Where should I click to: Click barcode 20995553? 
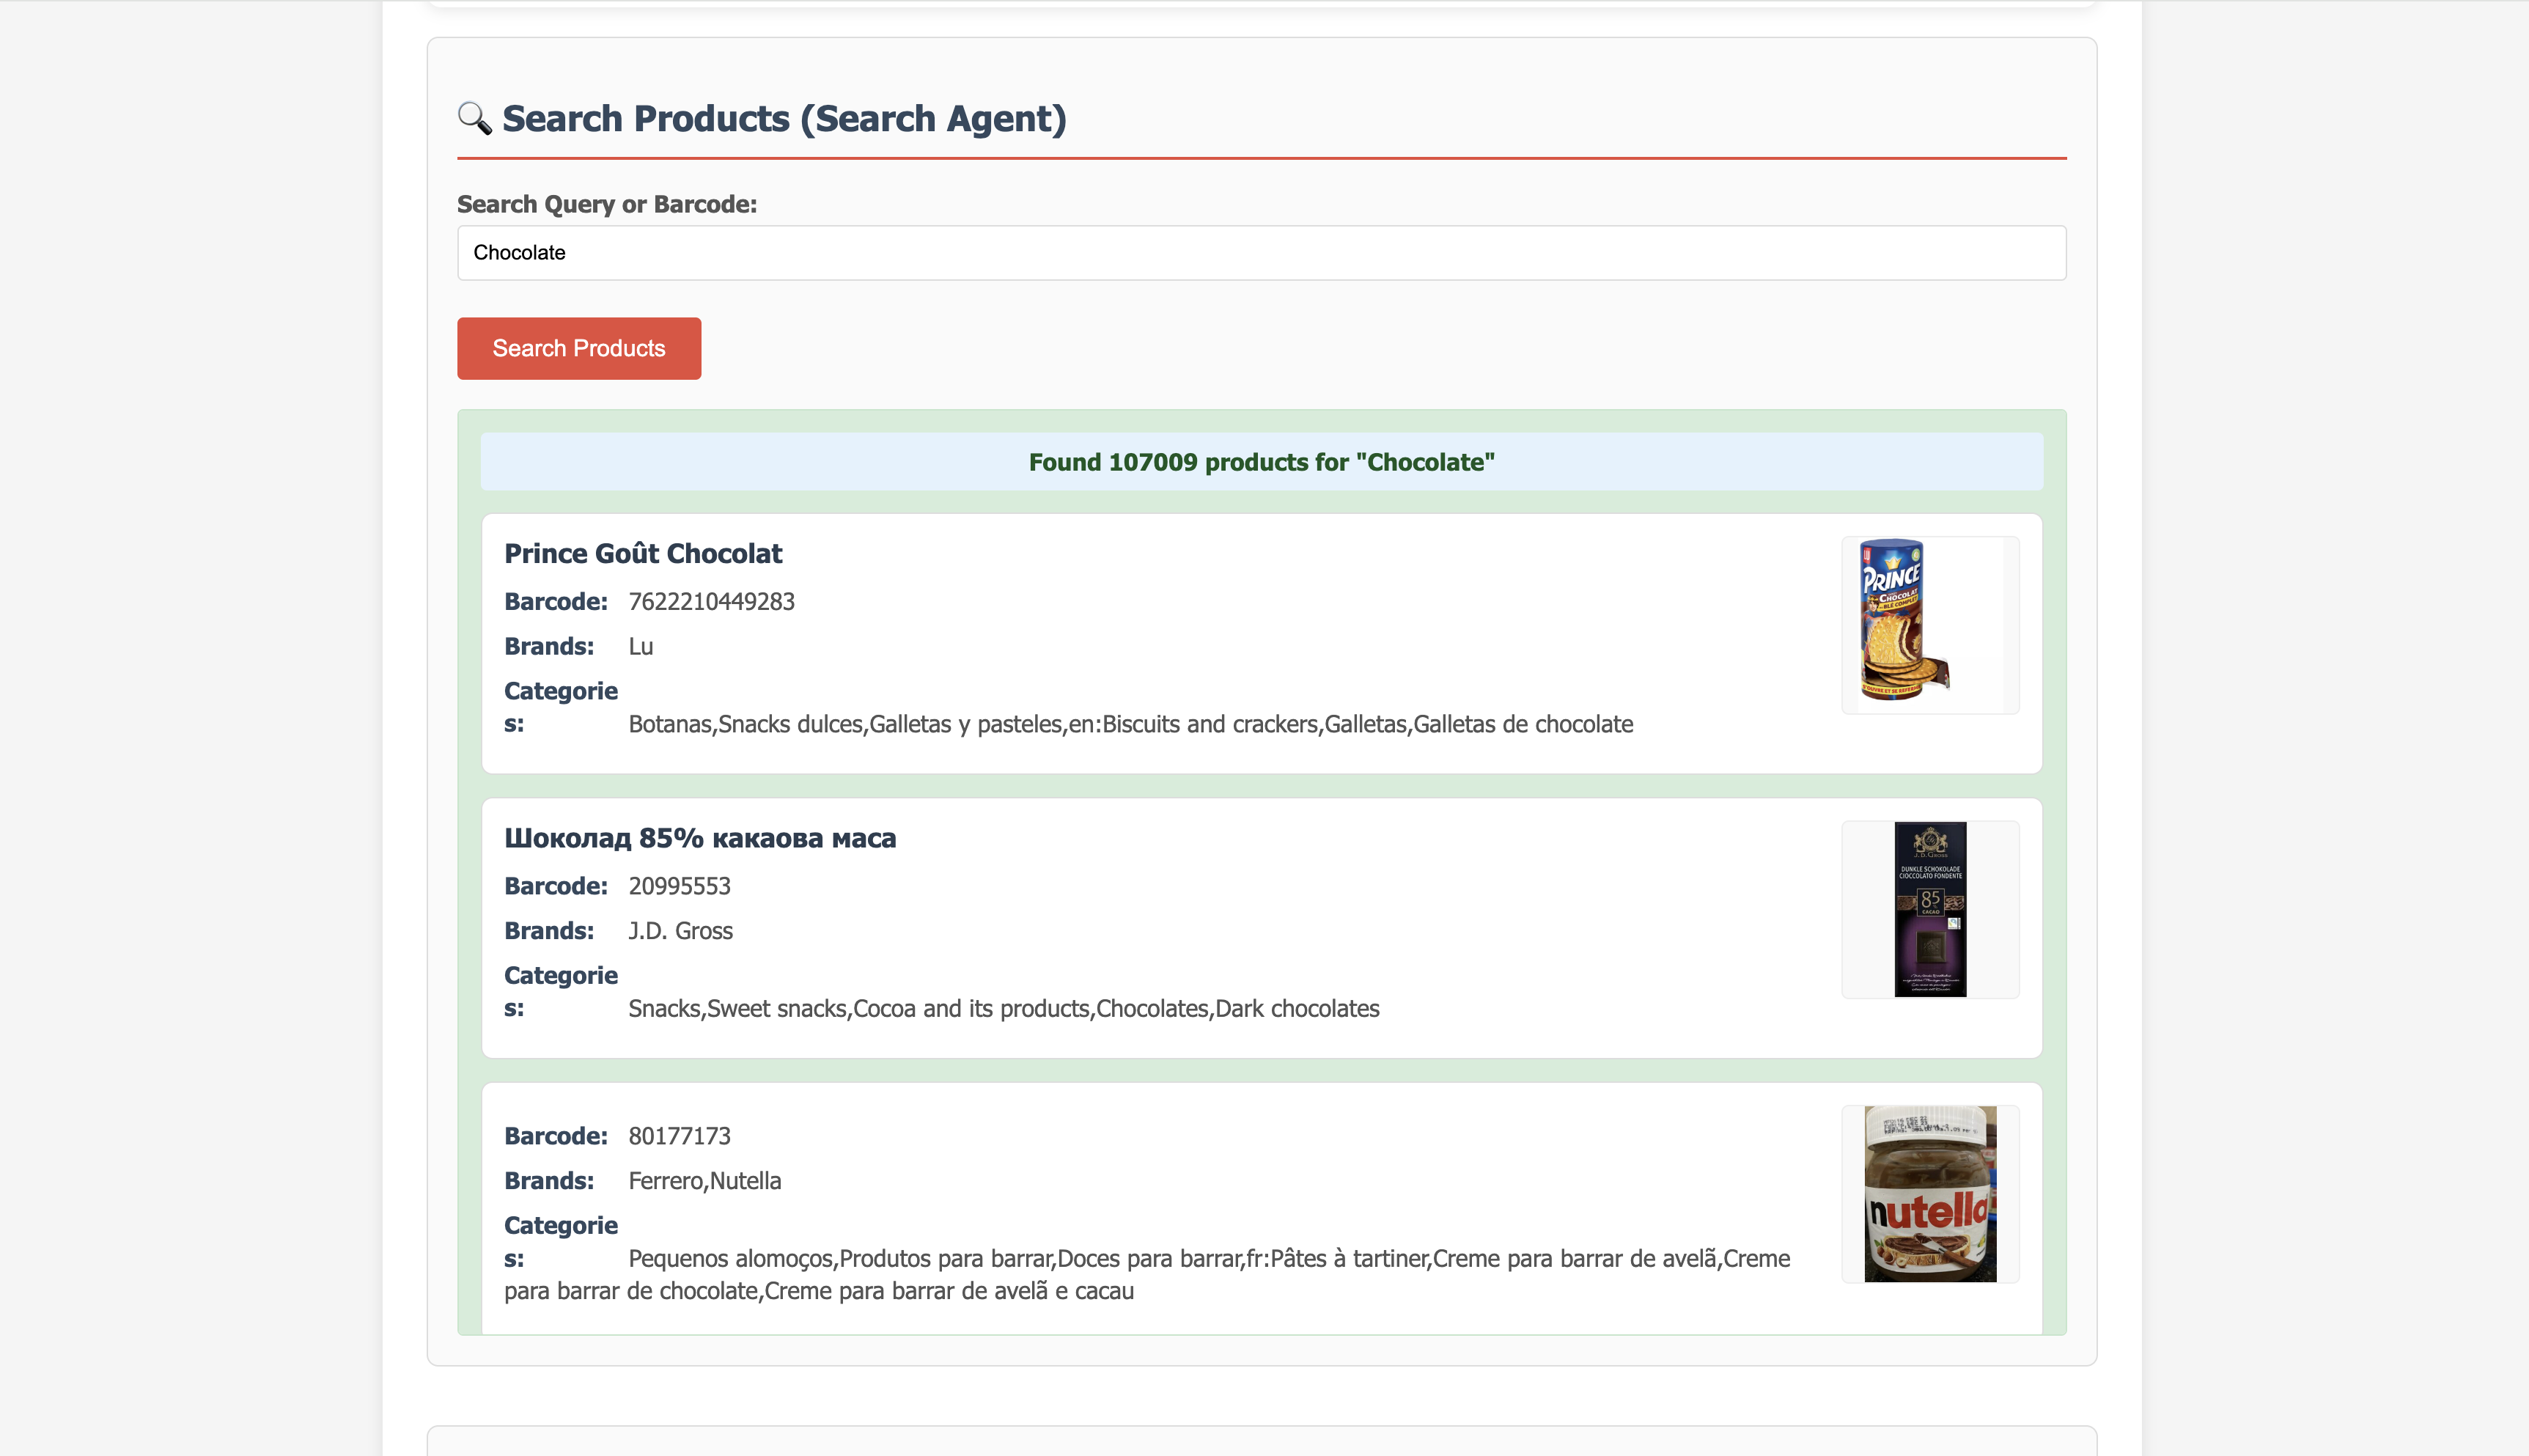680,886
